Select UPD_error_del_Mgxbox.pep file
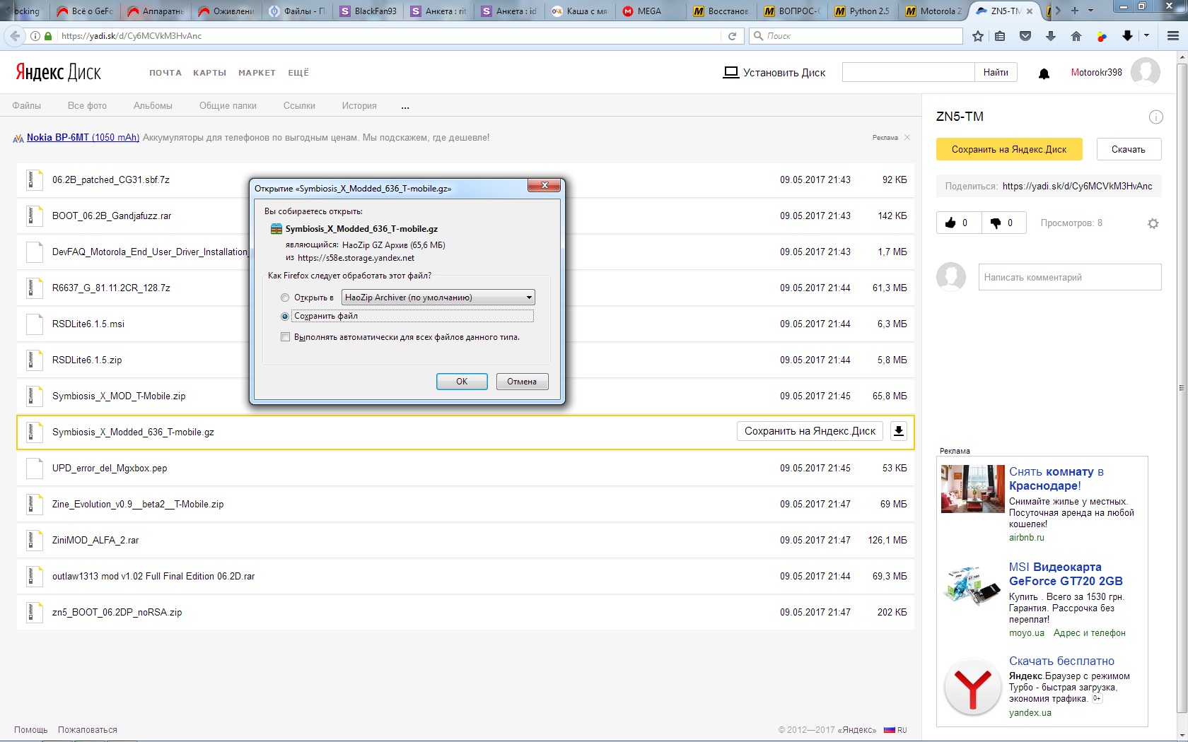 point(465,468)
